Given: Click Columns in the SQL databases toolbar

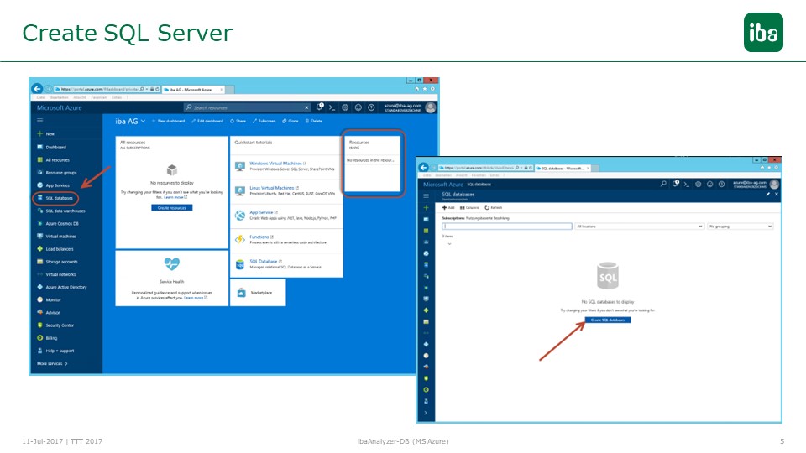Looking at the screenshot, I should pos(469,207).
